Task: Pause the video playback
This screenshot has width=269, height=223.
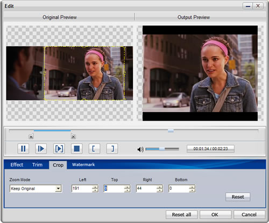Action: [x=23, y=149]
